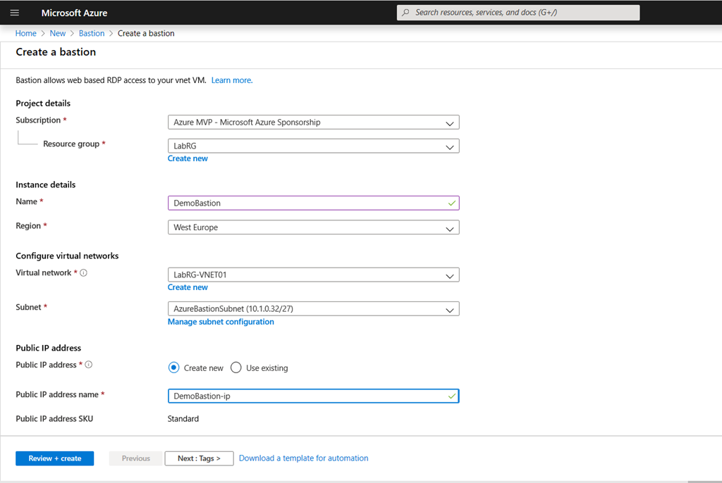Click the Create a bastion page title
This screenshot has width=722, height=483.
coord(56,52)
